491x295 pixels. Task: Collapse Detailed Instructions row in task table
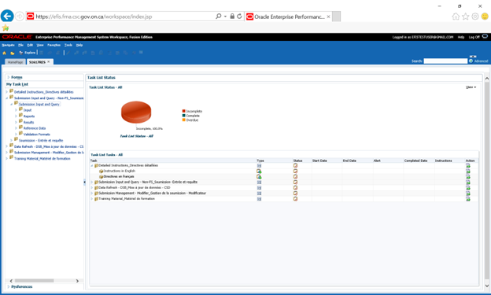click(x=92, y=165)
